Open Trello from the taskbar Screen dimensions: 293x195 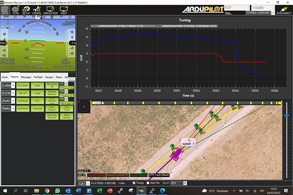tap(89, 191)
